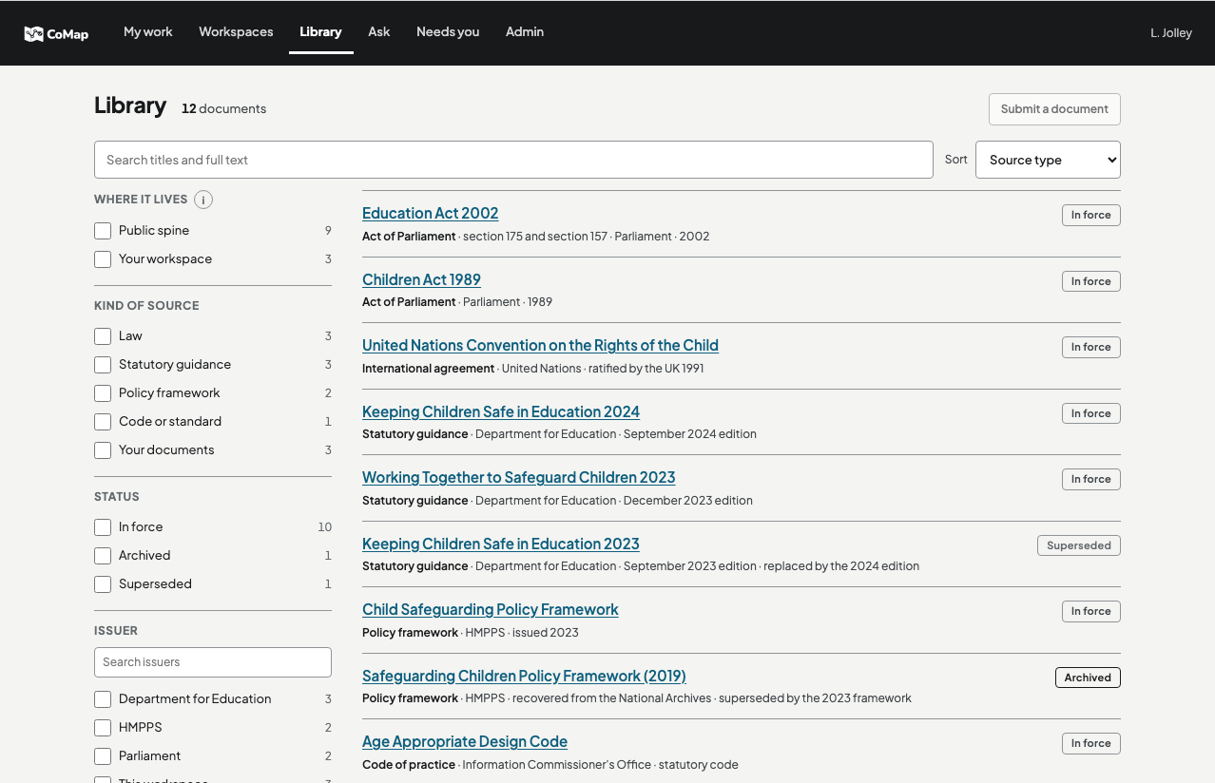The height and width of the screenshot is (783, 1215).
Task: Click 'replaced by the 2024 edition' text
Action: pyautogui.click(x=841, y=566)
